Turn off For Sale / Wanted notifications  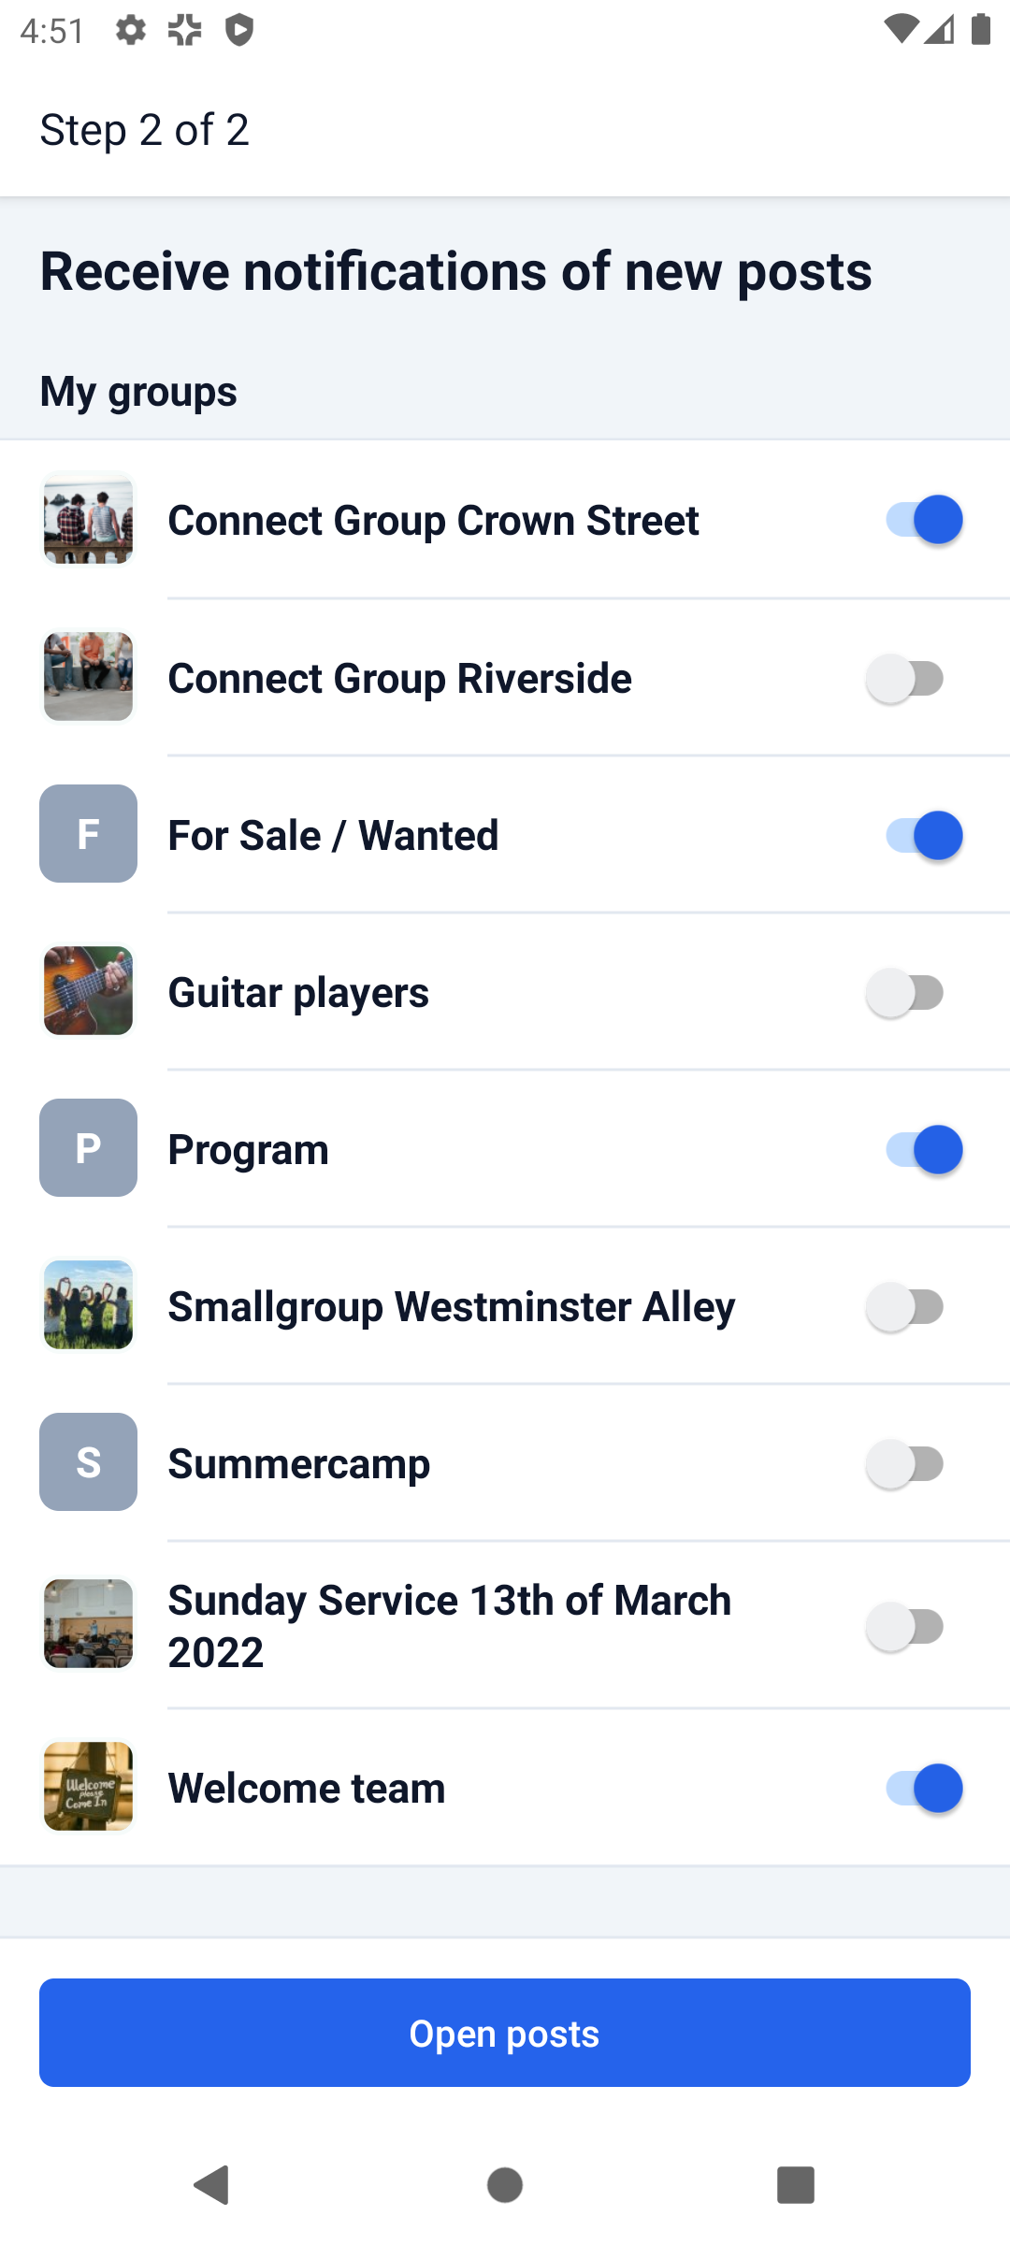tap(923, 836)
